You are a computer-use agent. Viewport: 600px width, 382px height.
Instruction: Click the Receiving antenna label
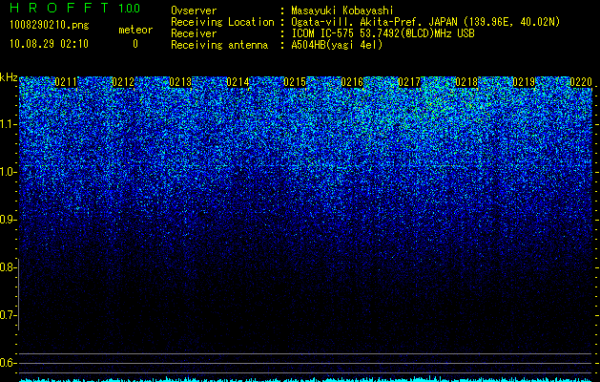point(219,45)
